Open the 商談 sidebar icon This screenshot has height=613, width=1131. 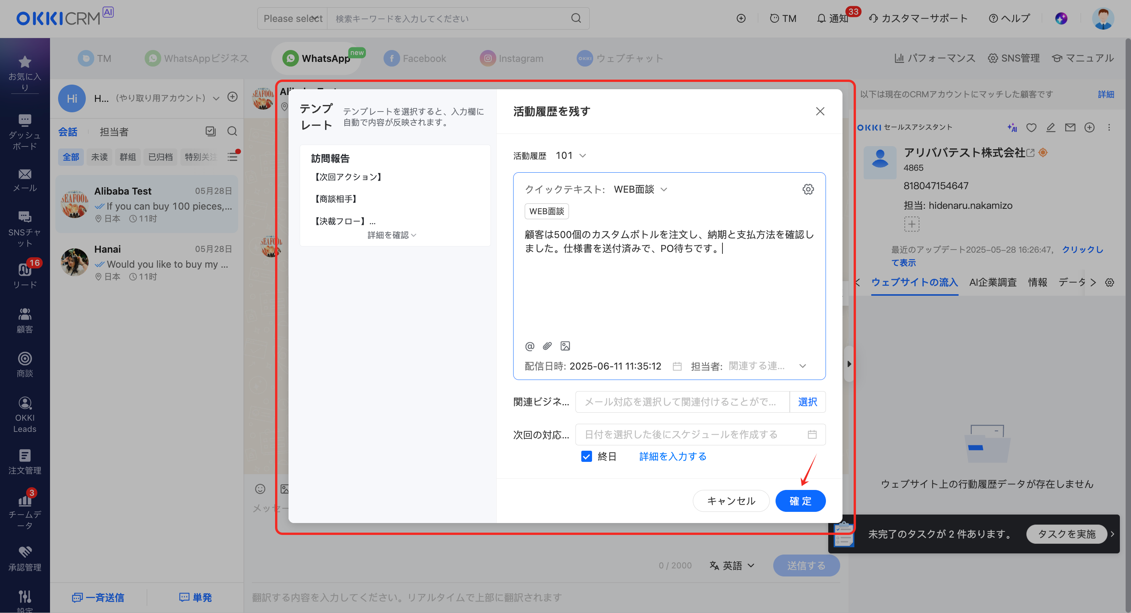pyautogui.click(x=25, y=365)
